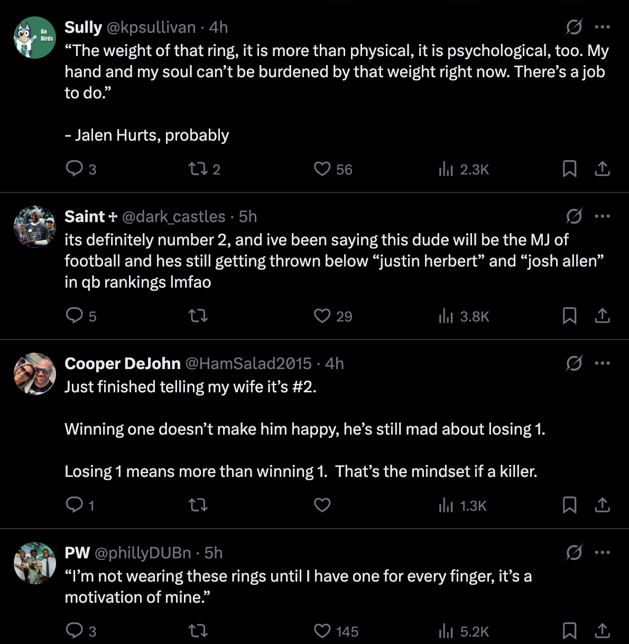The width and height of the screenshot is (629, 644).
Task: Like PW's tweet with 145 likes
Action: [x=322, y=631]
